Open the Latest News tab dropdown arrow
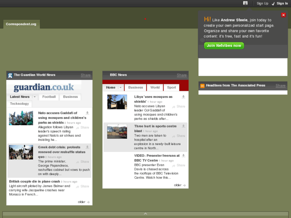Screen dimensions: 291x218 [x=34, y=97]
